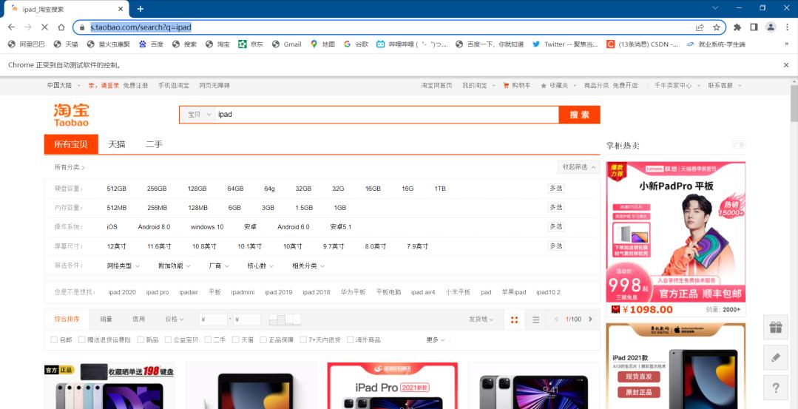Open the Chrome profile avatar

pos(771,27)
